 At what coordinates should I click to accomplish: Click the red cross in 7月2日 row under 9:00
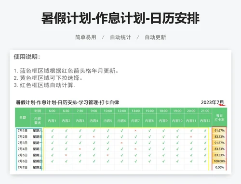click(94, 137)
